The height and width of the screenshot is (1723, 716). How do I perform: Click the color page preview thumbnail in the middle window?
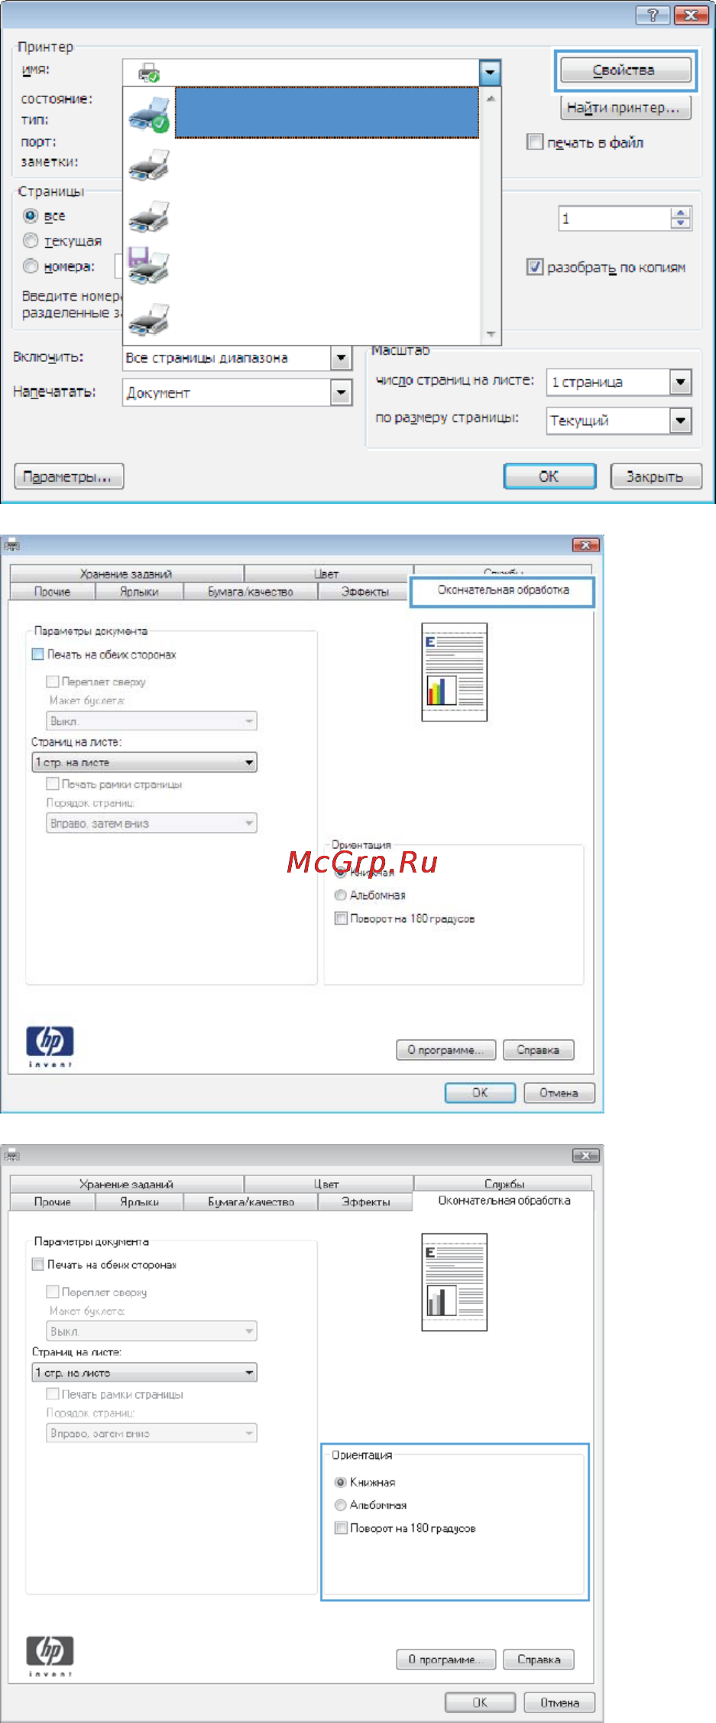pos(455,672)
